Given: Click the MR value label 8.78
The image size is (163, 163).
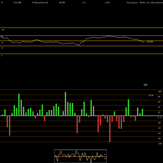Looking at the screenshot, I should 151,96.
